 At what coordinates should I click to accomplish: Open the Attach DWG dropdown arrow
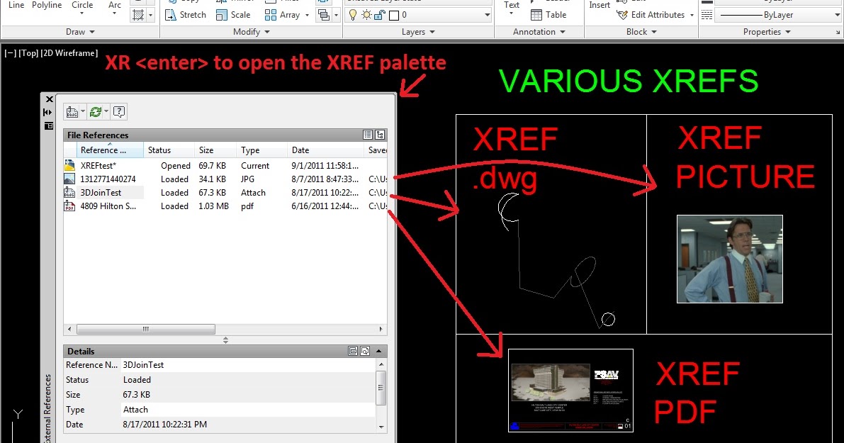tap(82, 112)
